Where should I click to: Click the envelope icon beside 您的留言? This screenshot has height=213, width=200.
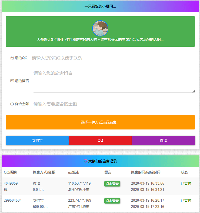(x=12, y=81)
